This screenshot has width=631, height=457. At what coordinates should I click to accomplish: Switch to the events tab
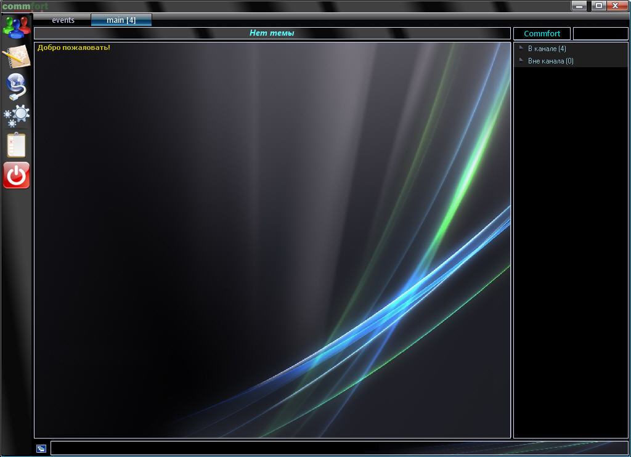coord(63,20)
